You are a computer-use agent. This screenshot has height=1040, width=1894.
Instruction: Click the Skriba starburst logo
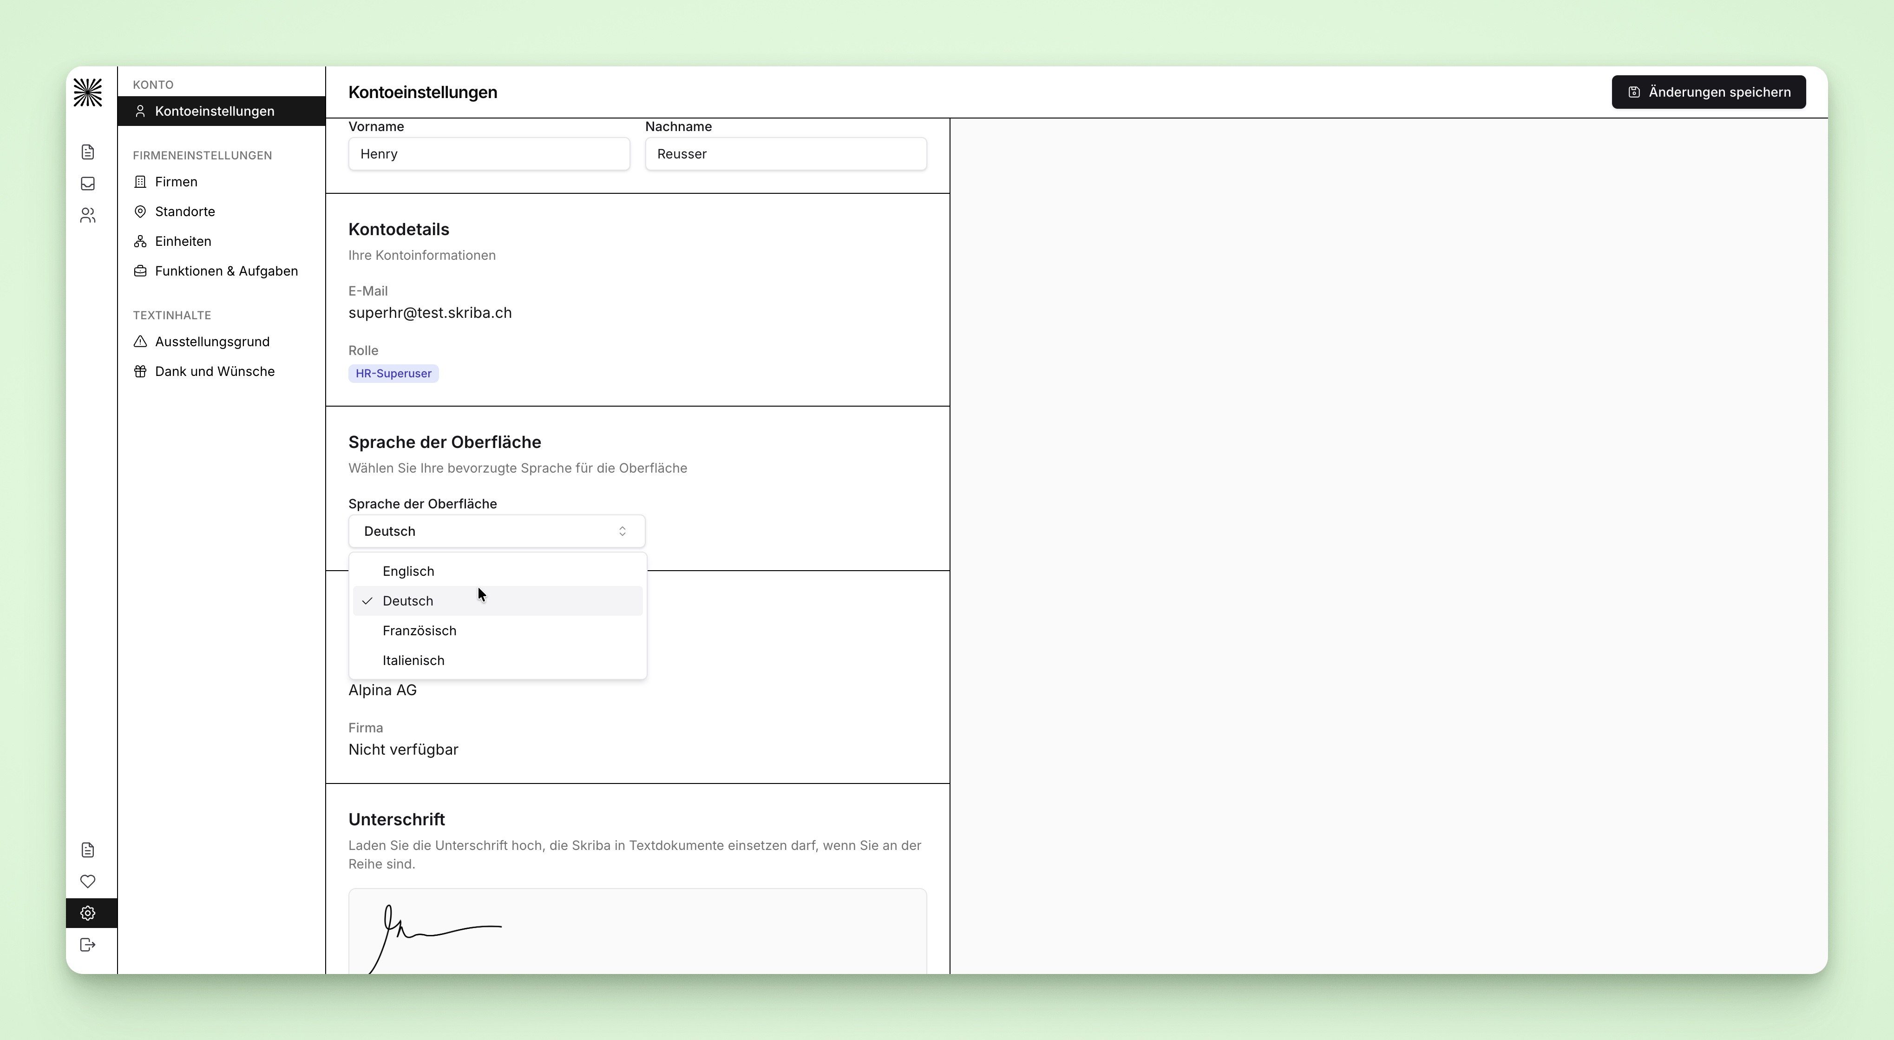pos(87,92)
